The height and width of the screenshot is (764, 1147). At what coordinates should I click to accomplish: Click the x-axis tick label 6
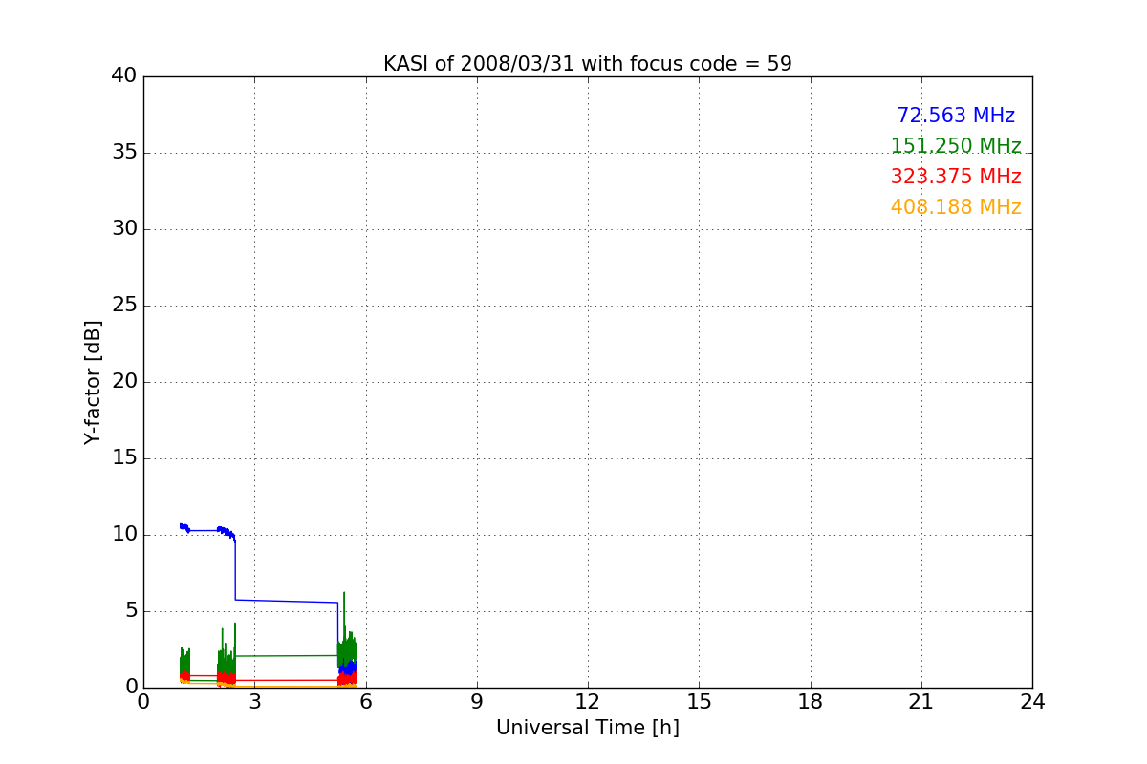(x=365, y=702)
